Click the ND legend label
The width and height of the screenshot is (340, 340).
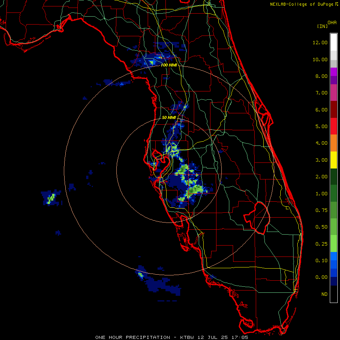[x=325, y=294]
